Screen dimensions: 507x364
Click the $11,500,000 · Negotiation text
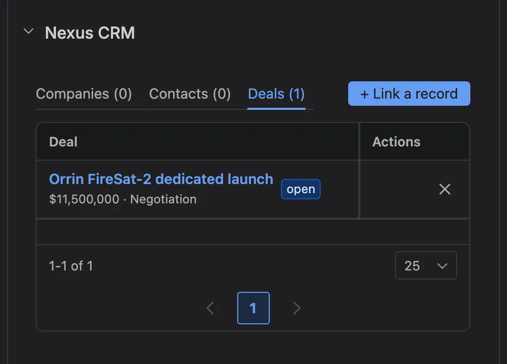pos(123,199)
